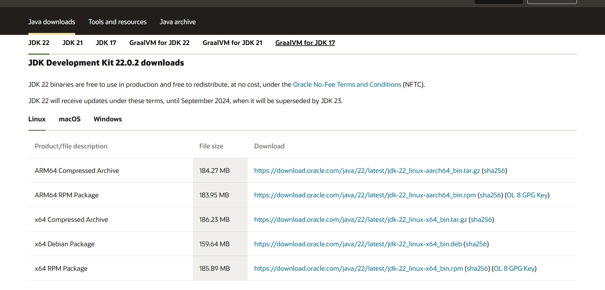Open Oracle No-Fee Terms and Conditions link
Viewport: 605px width, 290px height.
347,84
